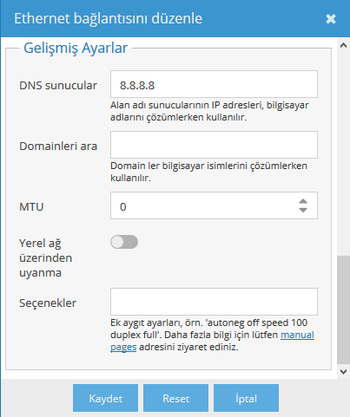Click the Reset button
Viewport: 350px width, 417px height.
pyautogui.click(x=175, y=398)
